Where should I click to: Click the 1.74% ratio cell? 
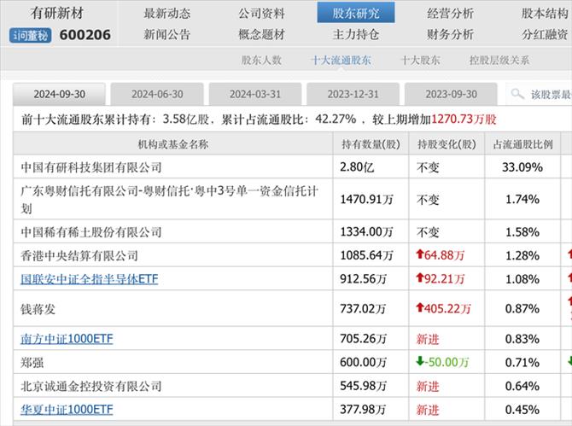tap(522, 199)
